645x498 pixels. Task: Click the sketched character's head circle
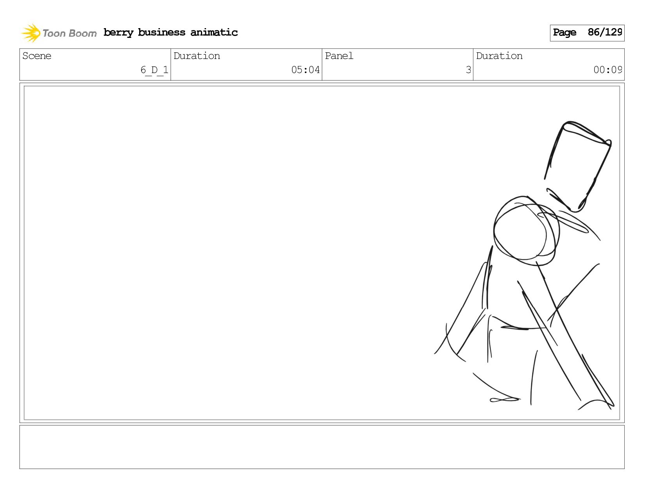[x=526, y=231]
